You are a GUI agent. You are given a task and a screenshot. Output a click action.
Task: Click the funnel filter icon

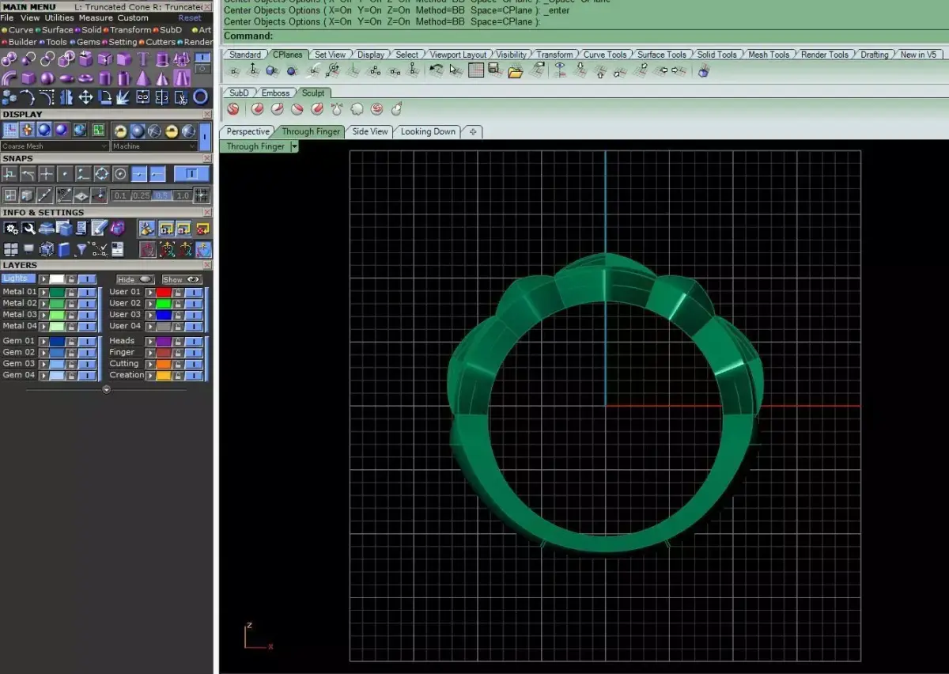pyautogui.click(x=81, y=249)
